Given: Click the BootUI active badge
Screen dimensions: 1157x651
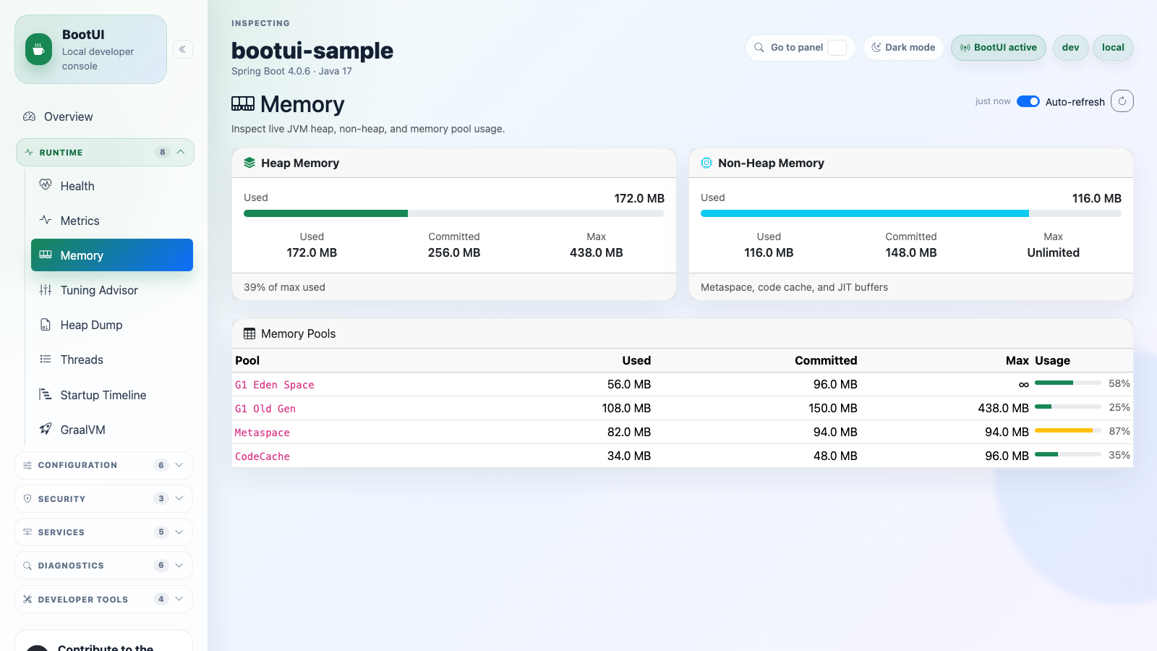Looking at the screenshot, I should click(x=999, y=48).
